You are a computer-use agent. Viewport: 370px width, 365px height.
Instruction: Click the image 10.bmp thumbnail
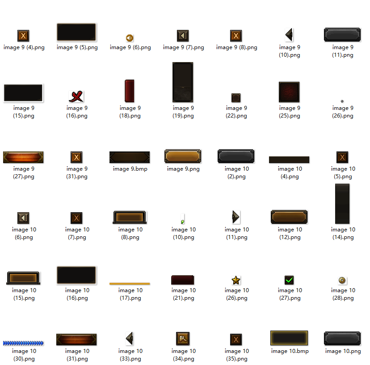click(289, 338)
